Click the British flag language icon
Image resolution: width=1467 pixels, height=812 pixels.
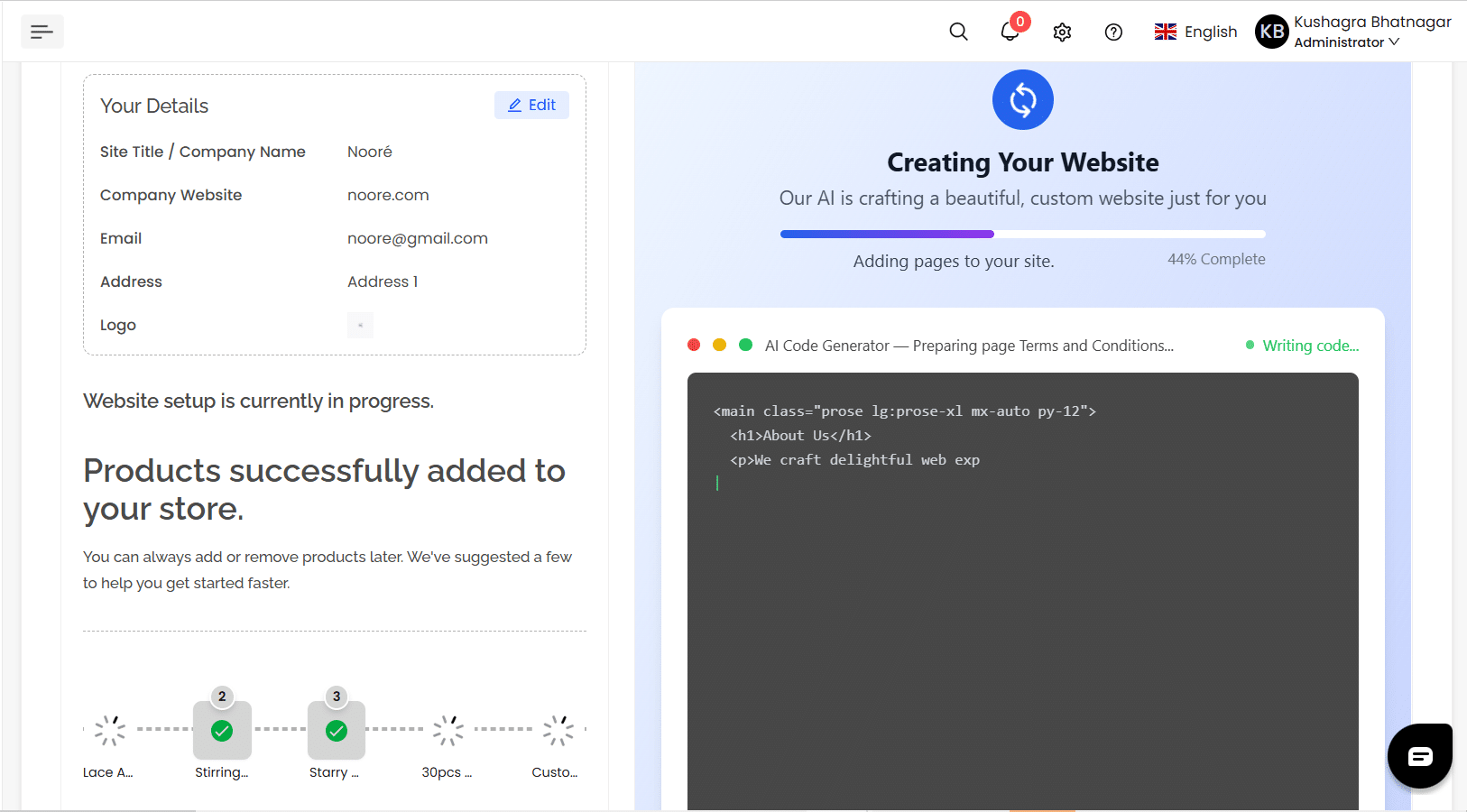[1165, 31]
